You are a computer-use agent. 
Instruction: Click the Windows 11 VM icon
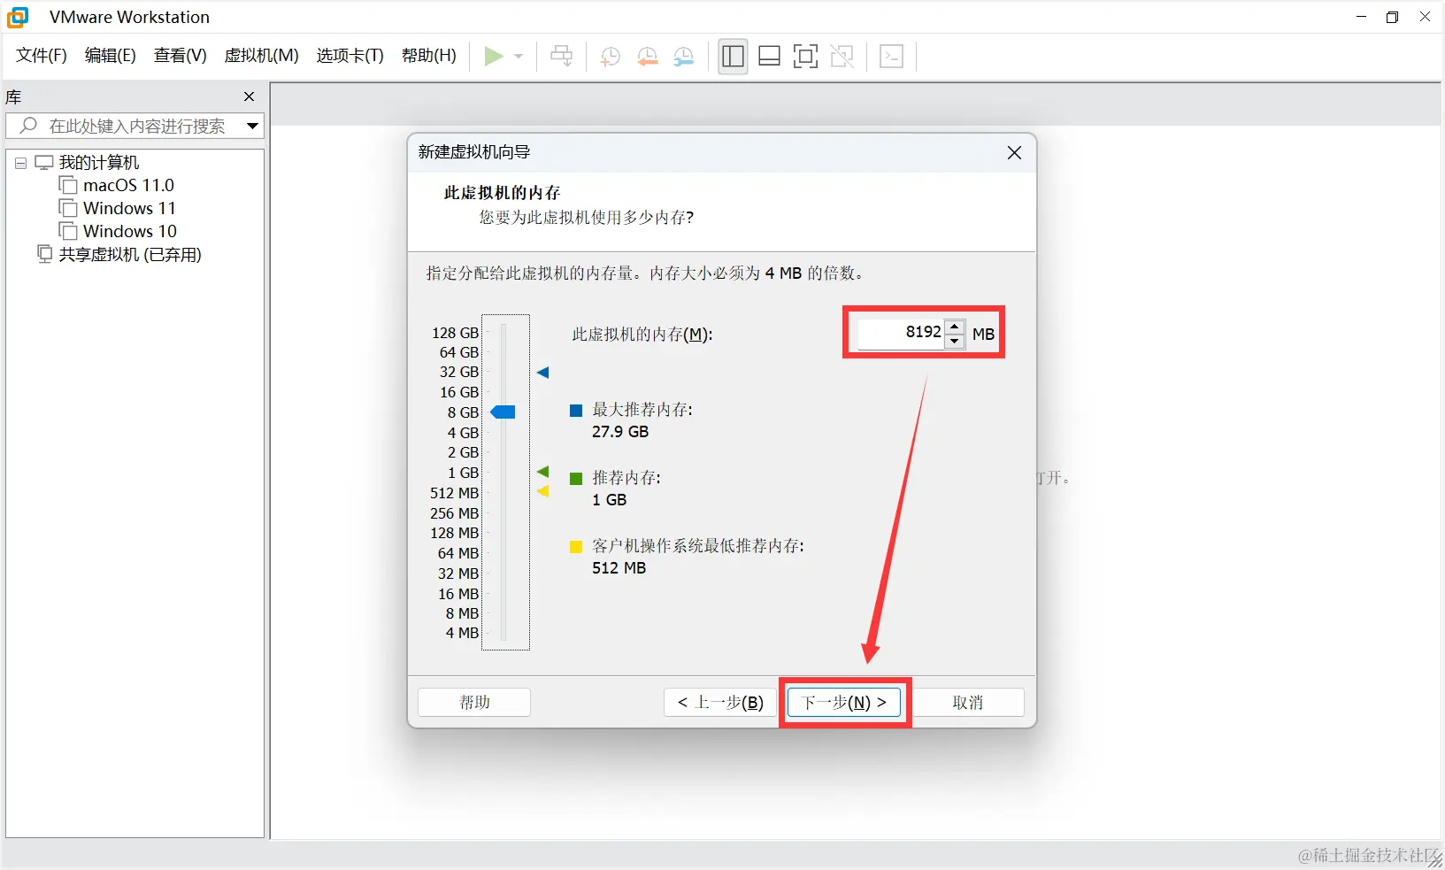tap(68, 207)
